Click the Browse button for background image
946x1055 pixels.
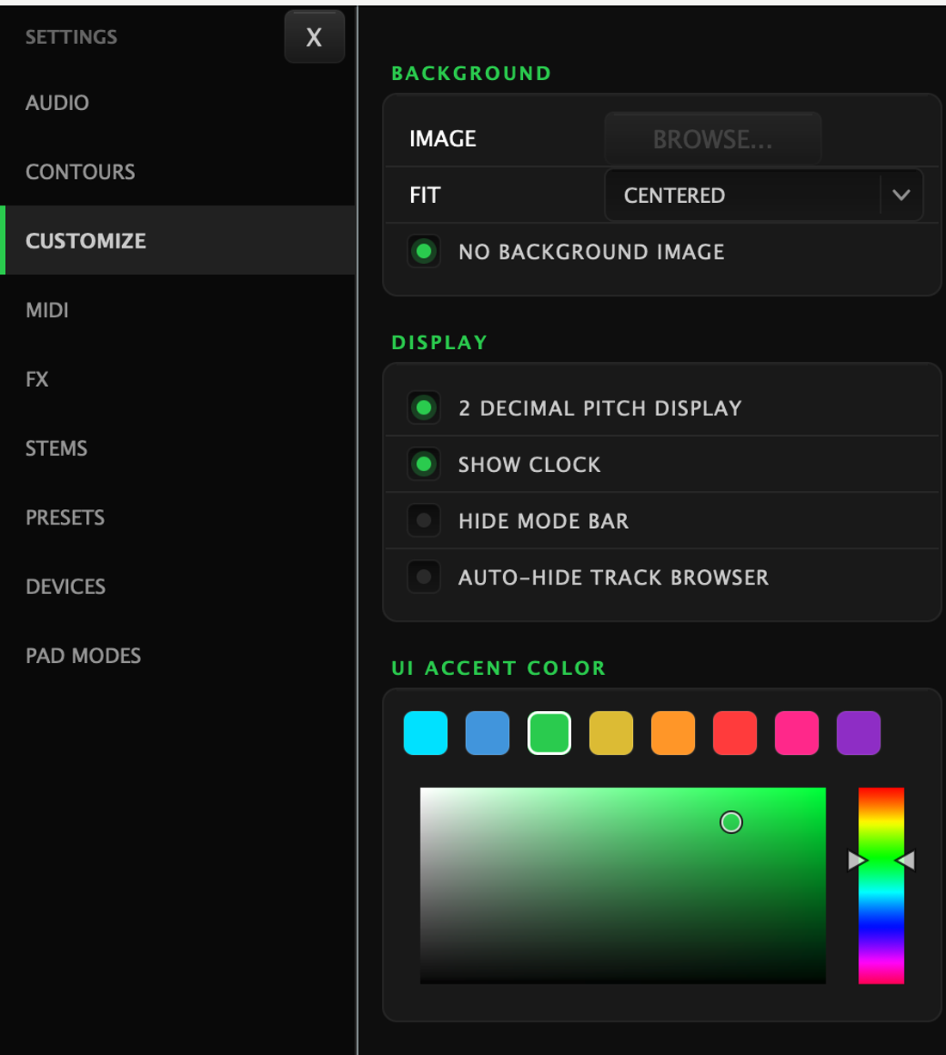(713, 139)
